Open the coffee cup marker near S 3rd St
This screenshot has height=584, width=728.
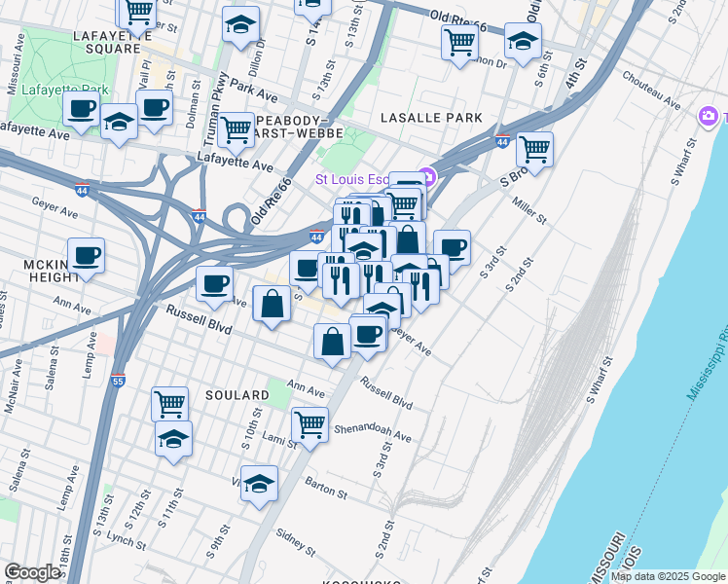click(452, 248)
